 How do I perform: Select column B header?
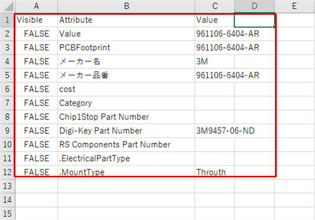pyautogui.click(x=126, y=6)
